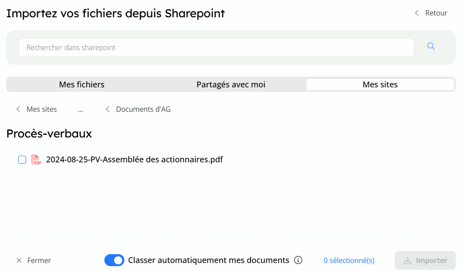Image resolution: width=461 pixels, height=271 pixels.
Task: Click the chevron before Documents d'AG breadcrumb
Action: [107, 109]
